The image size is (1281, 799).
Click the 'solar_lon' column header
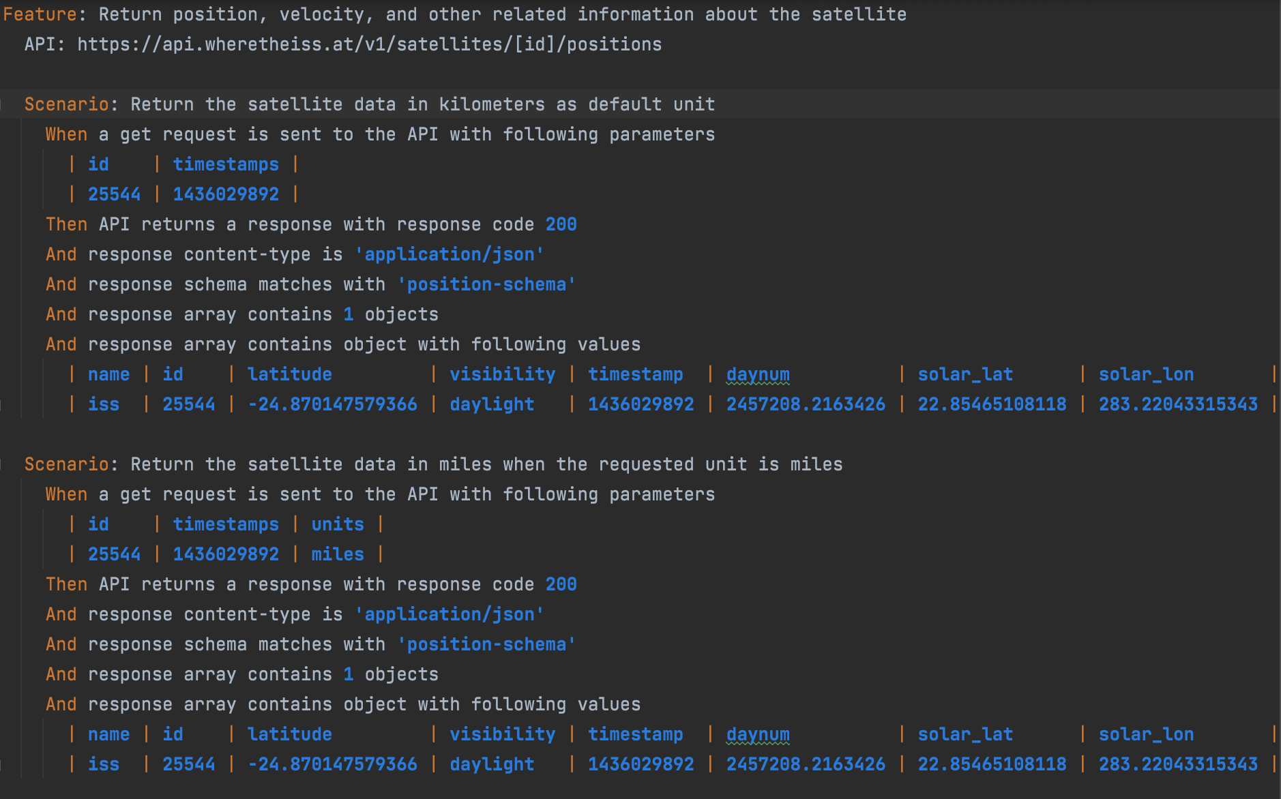[x=1147, y=374]
